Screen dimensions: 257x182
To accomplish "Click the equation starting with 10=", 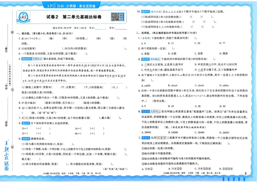I will [x=36, y=129].
